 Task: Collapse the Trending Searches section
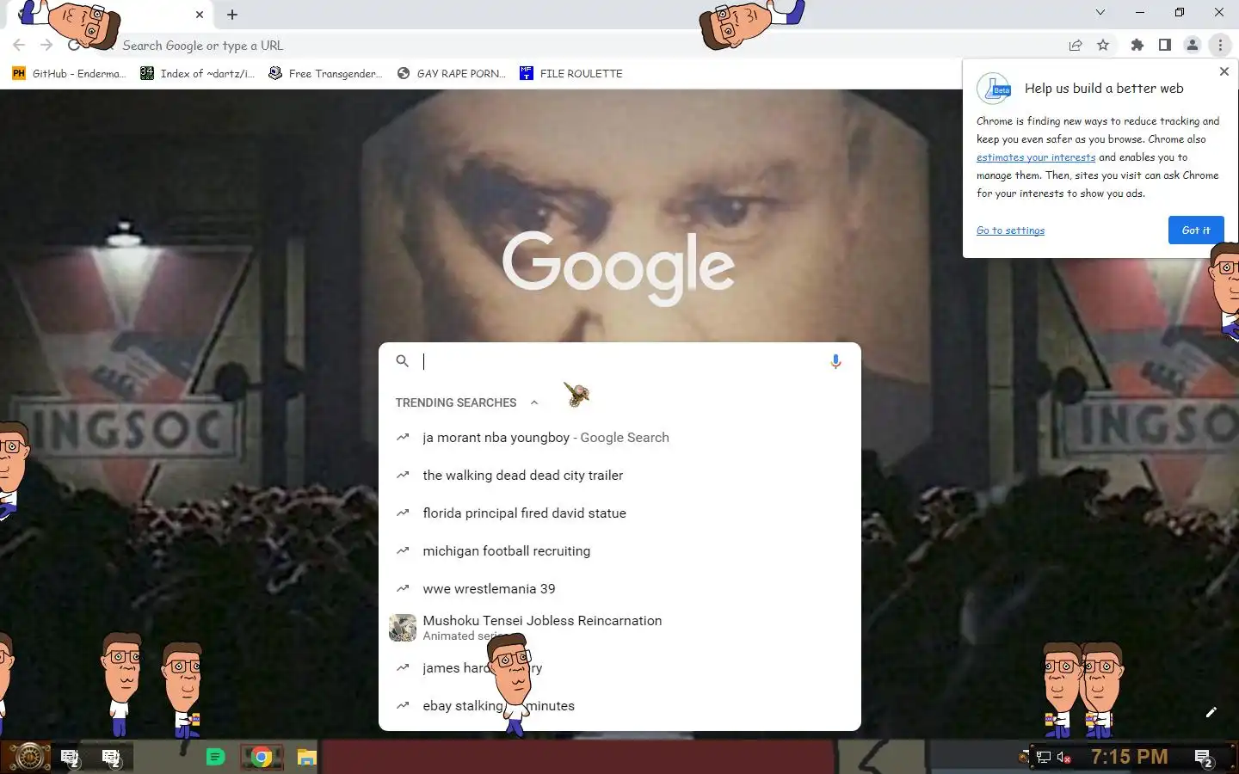tap(534, 402)
